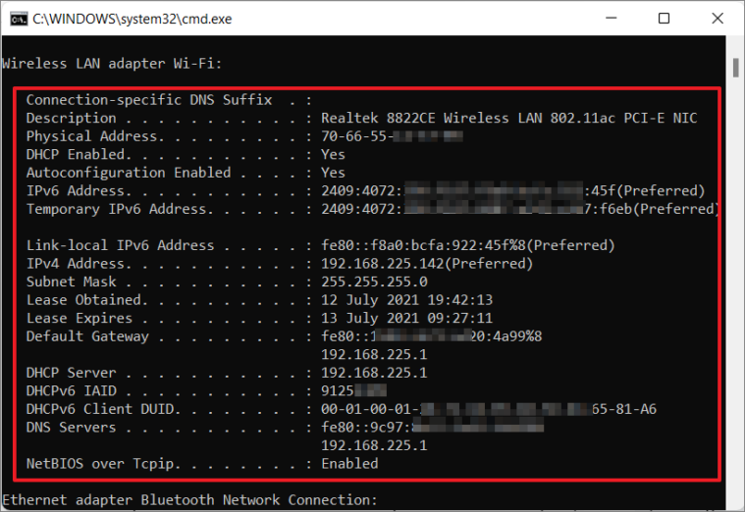The width and height of the screenshot is (745, 512).
Task: Close the cmd.exe window
Action: 718,18
